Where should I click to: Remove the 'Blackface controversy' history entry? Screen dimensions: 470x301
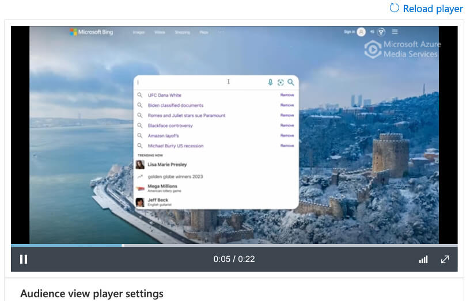(x=287, y=125)
